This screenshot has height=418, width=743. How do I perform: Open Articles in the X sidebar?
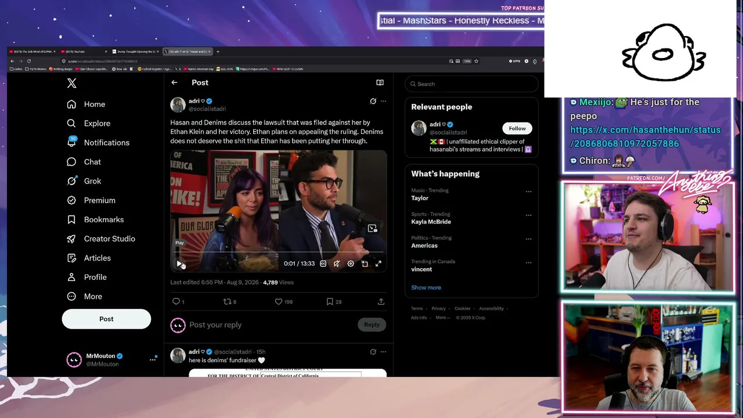pos(88,258)
